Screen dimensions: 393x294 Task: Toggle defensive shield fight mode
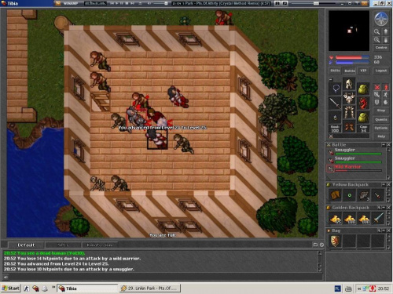376,102
